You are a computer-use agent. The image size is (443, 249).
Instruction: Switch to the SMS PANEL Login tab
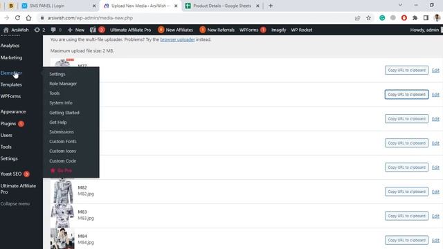tap(59, 6)
